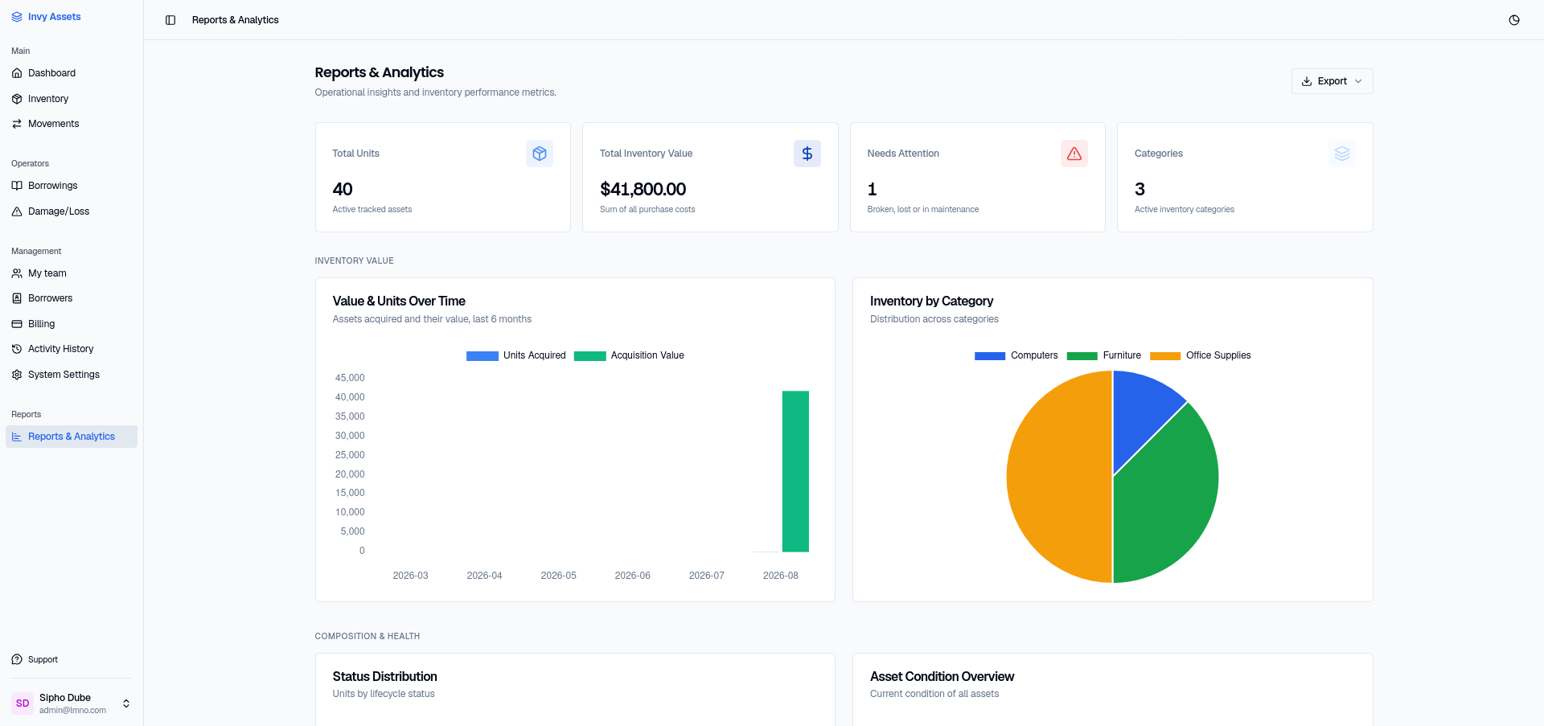The width and height of the screenshot is (1544, 726).
Task: Toggle Furniture legend in pie chart
Action: [1103, 355]
